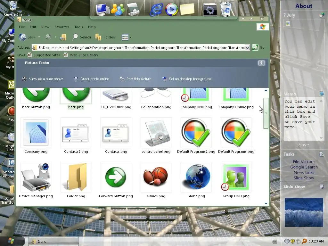Viewport: 328px width, 246px height.
Task: Open the yellow sticky note dock icon
Action: point(187,9)
